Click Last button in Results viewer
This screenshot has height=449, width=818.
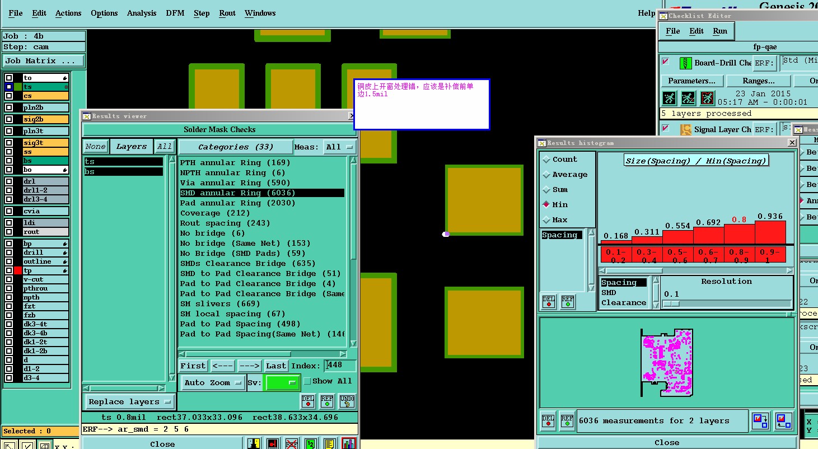tap(276, 366)
